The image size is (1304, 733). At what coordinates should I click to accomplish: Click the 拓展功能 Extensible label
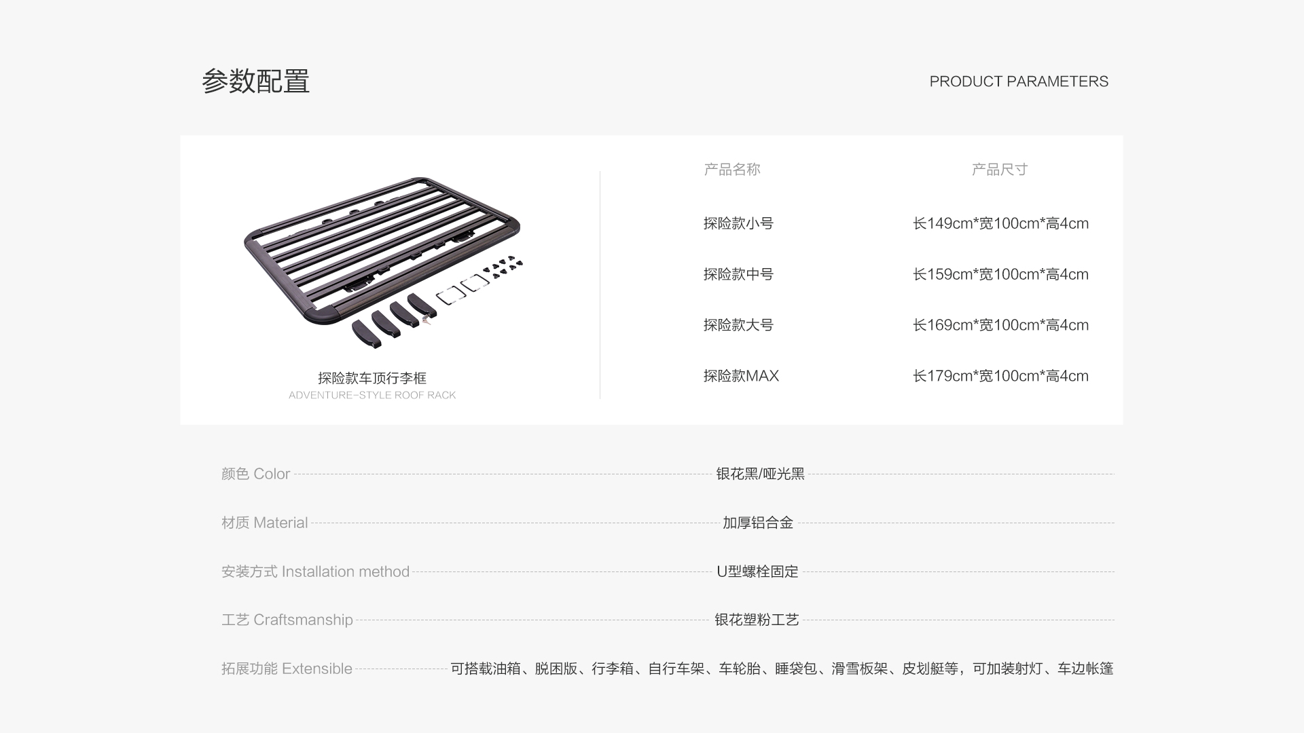(x=287, y=669)
